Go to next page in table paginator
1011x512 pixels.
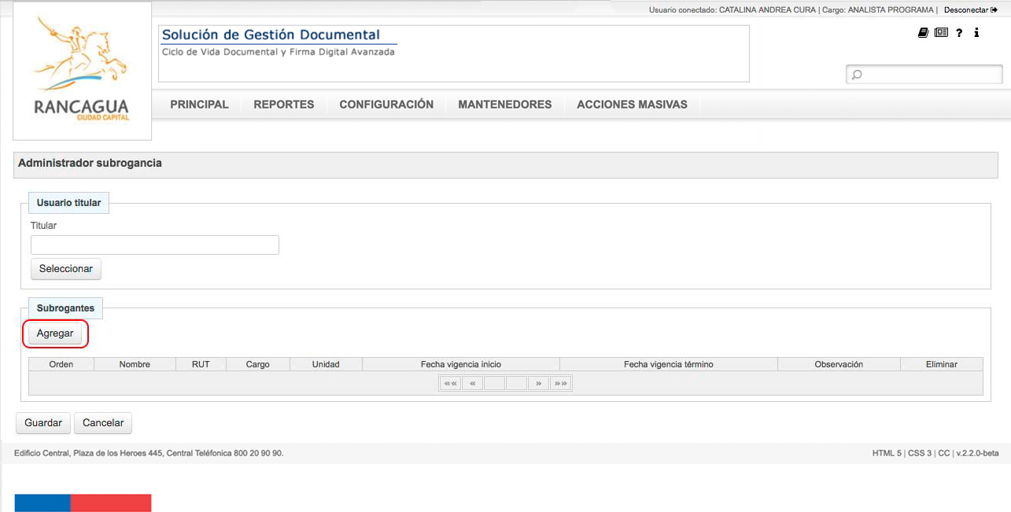(x=539, y=384)
